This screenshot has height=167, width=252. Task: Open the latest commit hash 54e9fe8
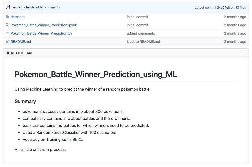click(223, 7)
